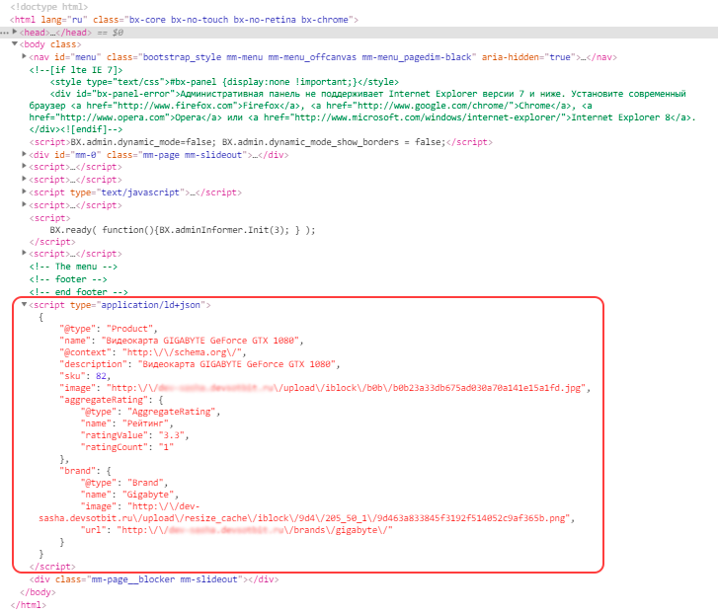Click the "@type": "AggregateRating" line
Viewport: 718px width, 614px height.
click(150, 412)
